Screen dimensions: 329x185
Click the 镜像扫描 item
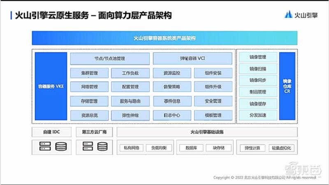point(258,69)
